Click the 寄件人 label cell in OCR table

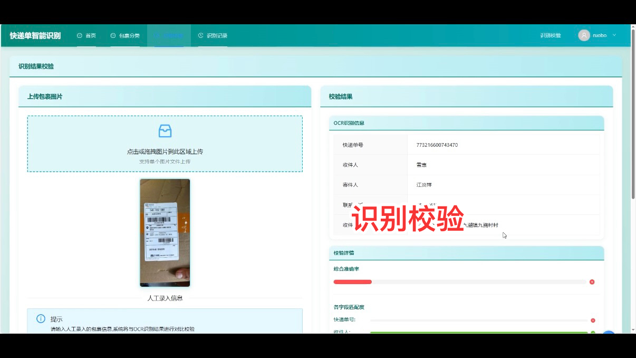(371, 185)
